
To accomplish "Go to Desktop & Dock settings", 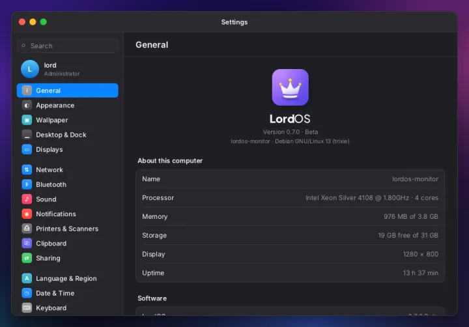I will point(68,135).
